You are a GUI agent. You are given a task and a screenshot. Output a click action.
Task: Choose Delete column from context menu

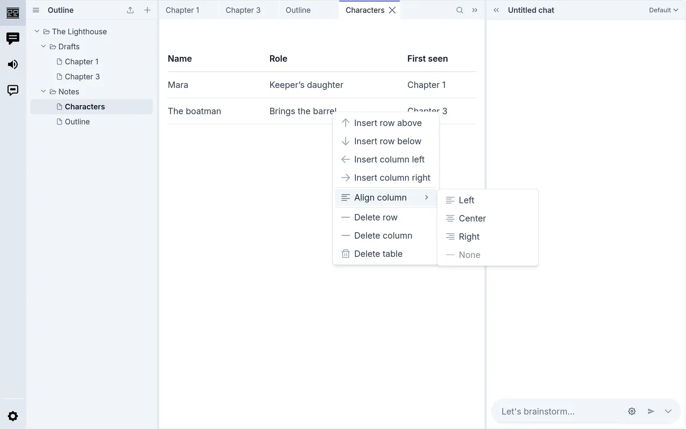click(x=386, y=235)
